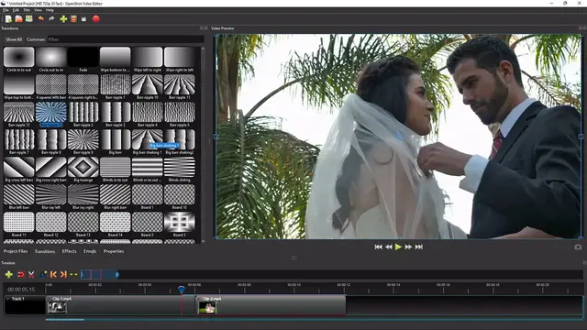Select Clip 2.mp4 on the timeline
Screen dimensions: 587x330
(x=271, y=305)
